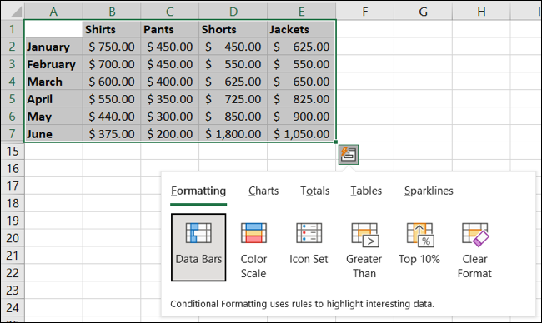Select column F header
Viewport: 542px width, 323px height.
tap(364, 12)
